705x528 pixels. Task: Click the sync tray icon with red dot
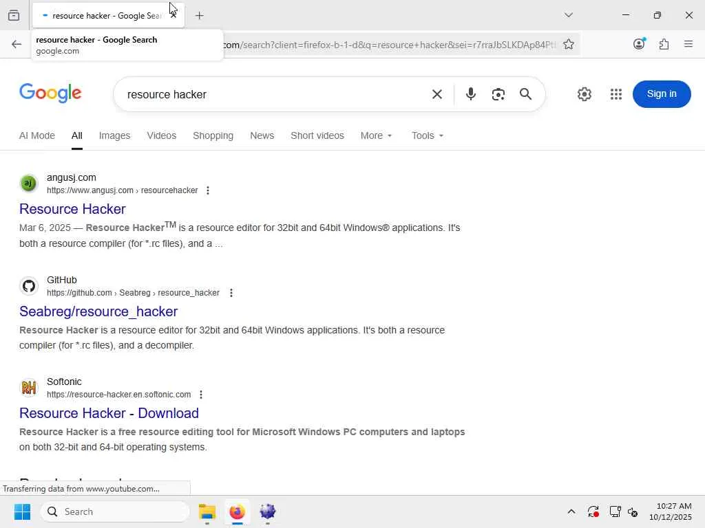pyautogui.click(x=593, y=511)
